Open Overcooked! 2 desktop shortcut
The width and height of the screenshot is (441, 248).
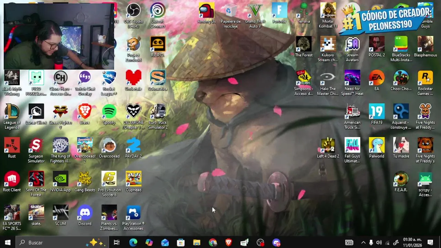[x=85, y=151]
